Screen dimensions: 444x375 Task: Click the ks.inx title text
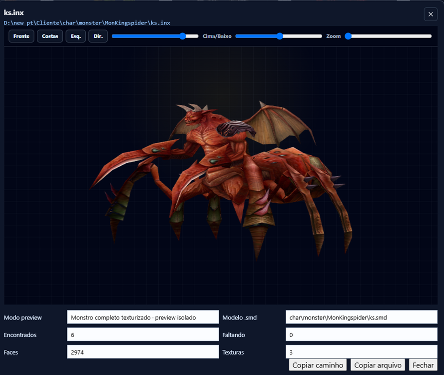[13, 12]
